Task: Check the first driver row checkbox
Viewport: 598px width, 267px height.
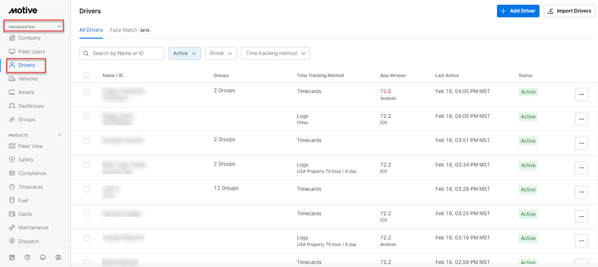Action: [x=87, y=92]
